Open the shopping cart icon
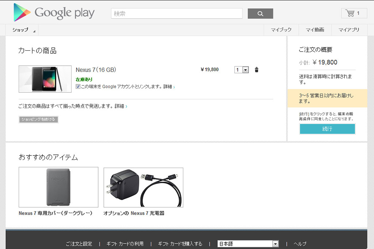Image resolution: width=374 pixels, height=249 pixels. pos(354,13)
